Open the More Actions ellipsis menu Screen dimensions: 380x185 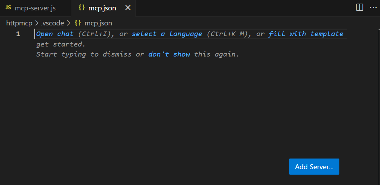pos(373,8)
